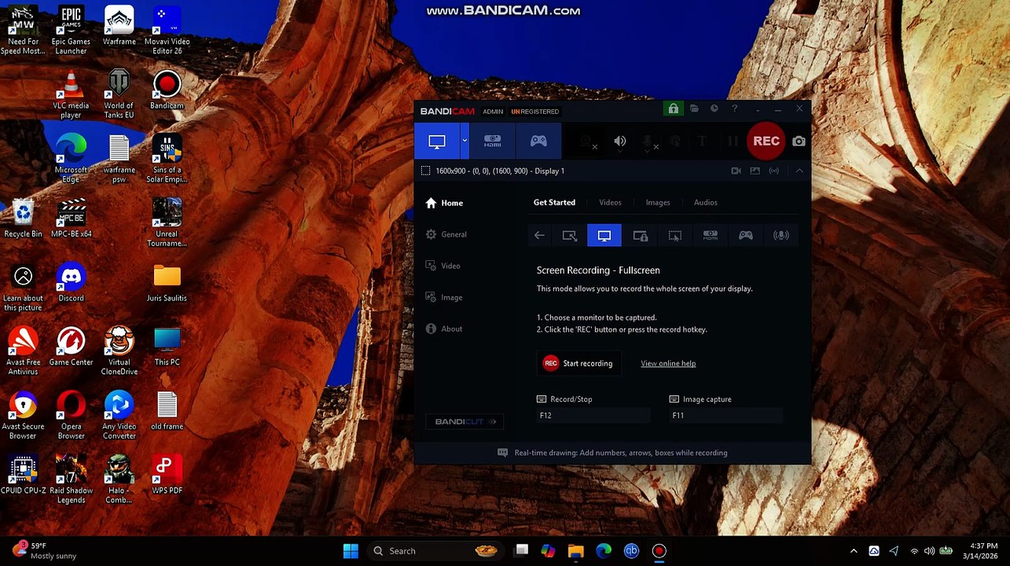Click the back arrow in mode row

539,235
